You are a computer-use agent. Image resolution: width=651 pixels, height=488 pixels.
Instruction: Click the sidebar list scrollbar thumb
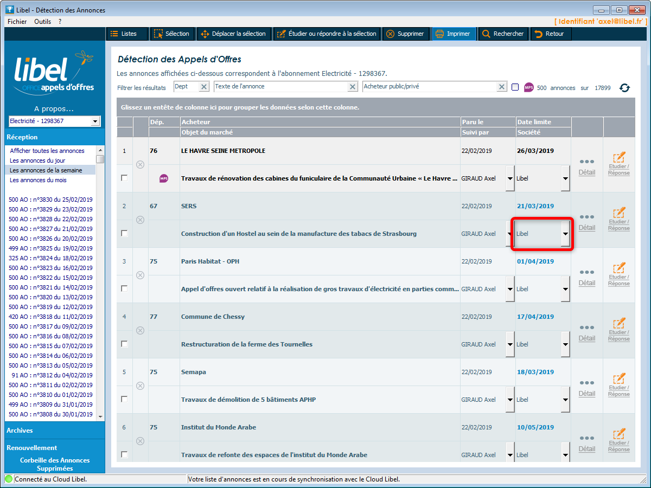point(100,159)
